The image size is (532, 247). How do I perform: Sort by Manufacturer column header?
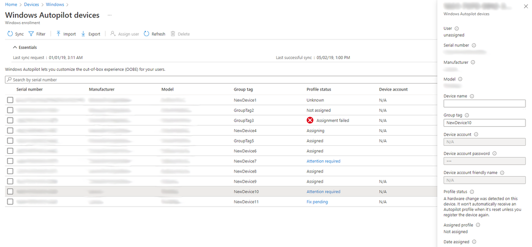coord(102,89)
